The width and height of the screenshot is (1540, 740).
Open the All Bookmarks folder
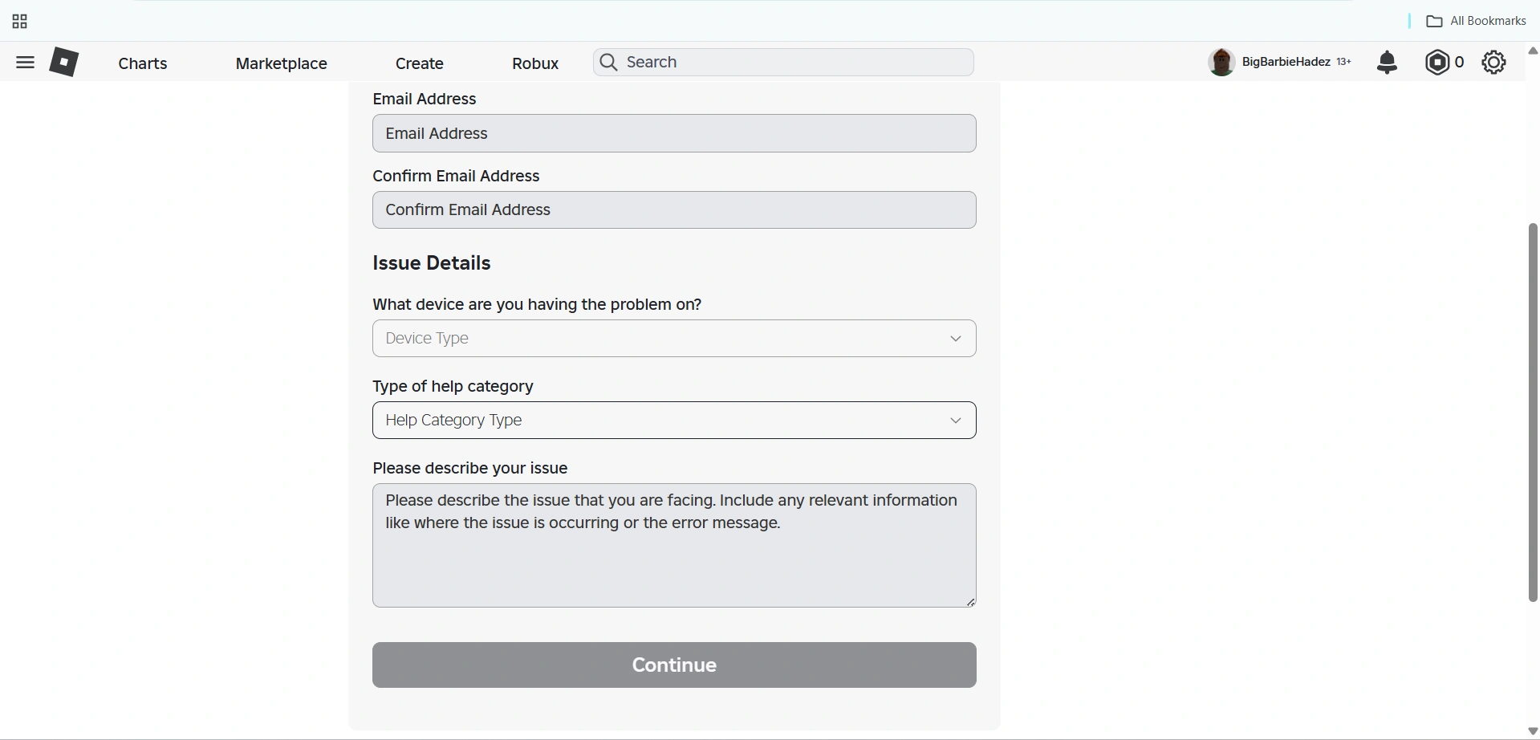coord(1476,21)
